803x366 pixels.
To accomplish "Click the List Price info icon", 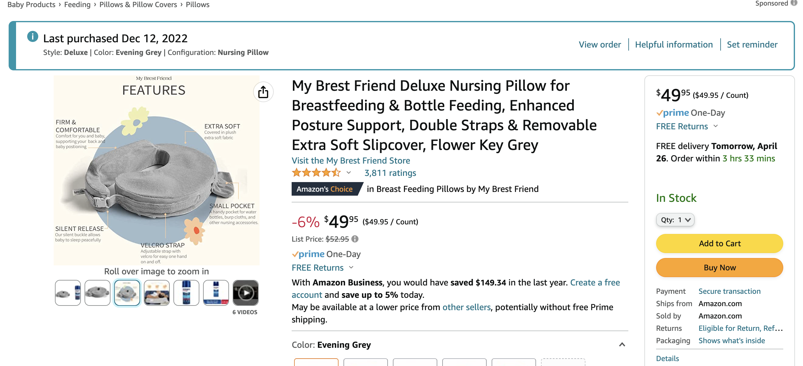I will click(x=355, y=239).
